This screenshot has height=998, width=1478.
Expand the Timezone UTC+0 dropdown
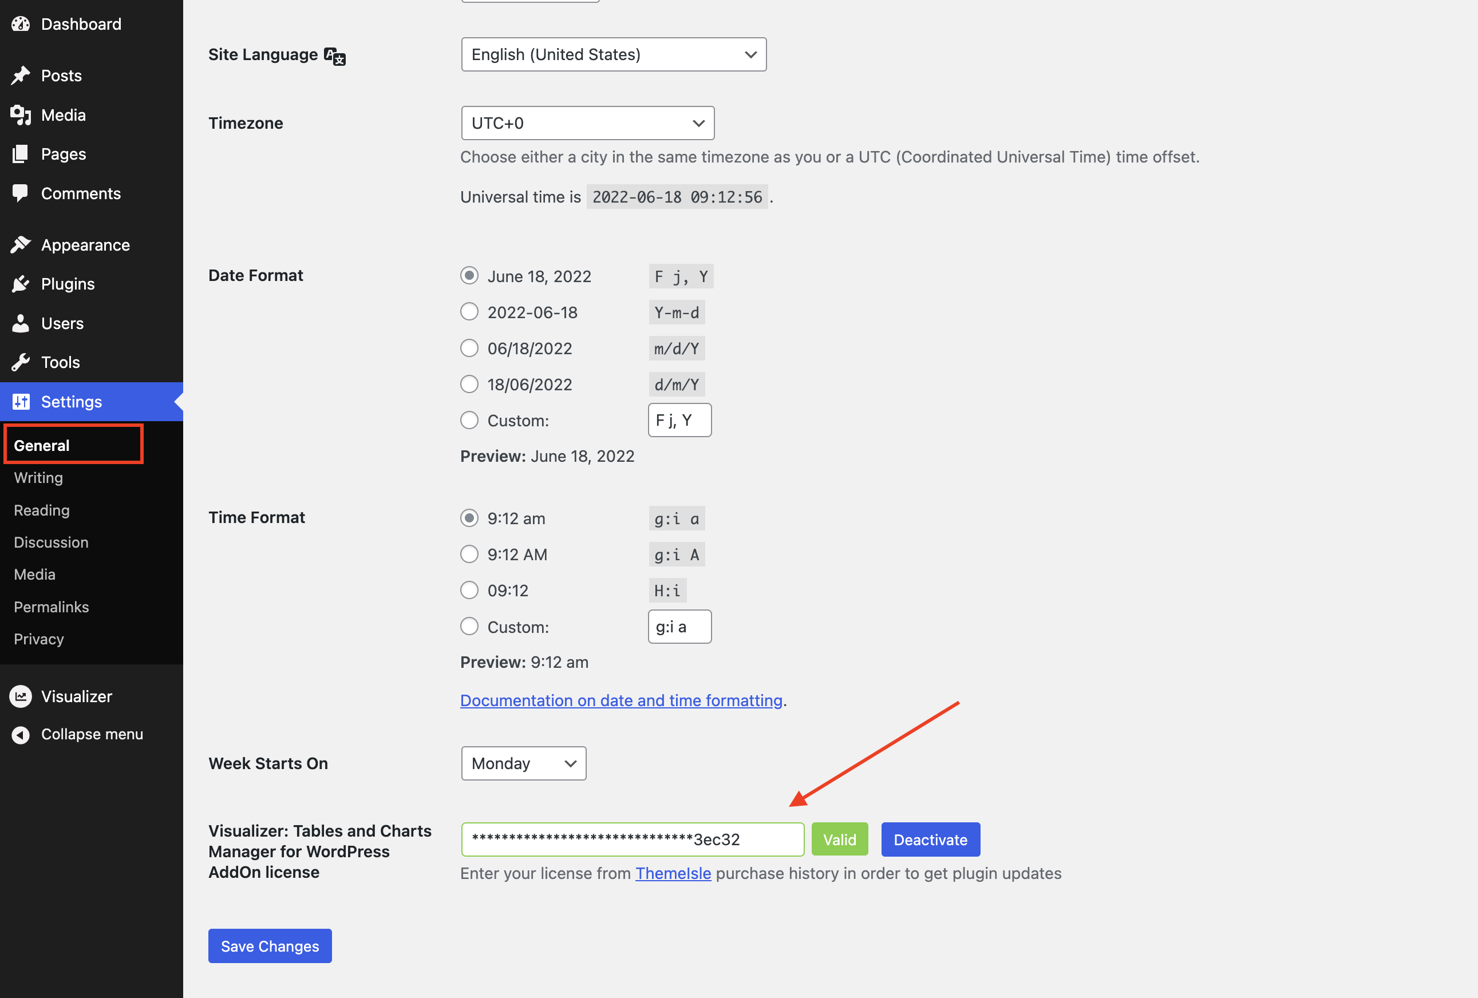pos(587,124)
